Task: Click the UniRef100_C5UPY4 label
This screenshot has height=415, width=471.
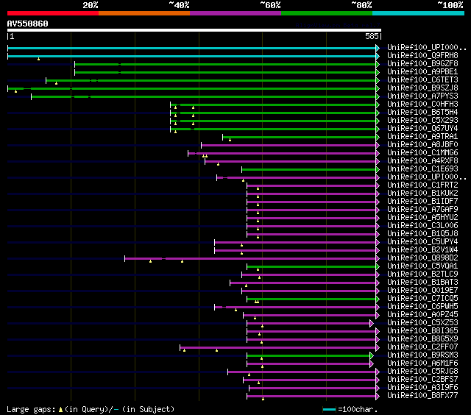Action: coord(422,242)
